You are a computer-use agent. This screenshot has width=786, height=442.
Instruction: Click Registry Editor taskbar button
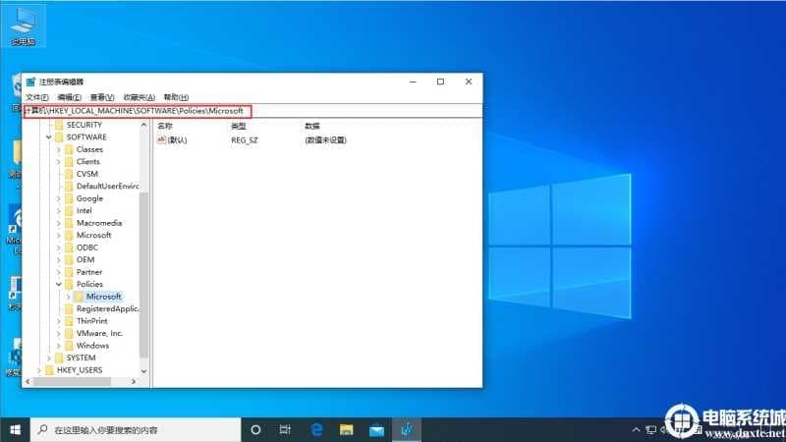tap(407, 430)
